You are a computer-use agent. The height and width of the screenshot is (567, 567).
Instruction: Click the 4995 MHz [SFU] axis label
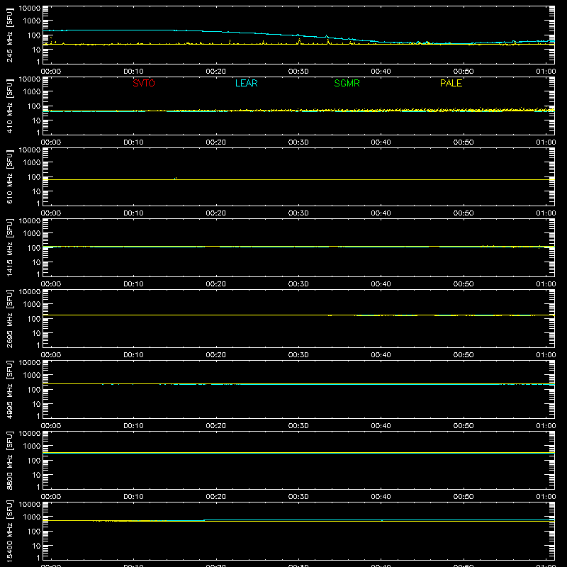(x=9, y=389)
